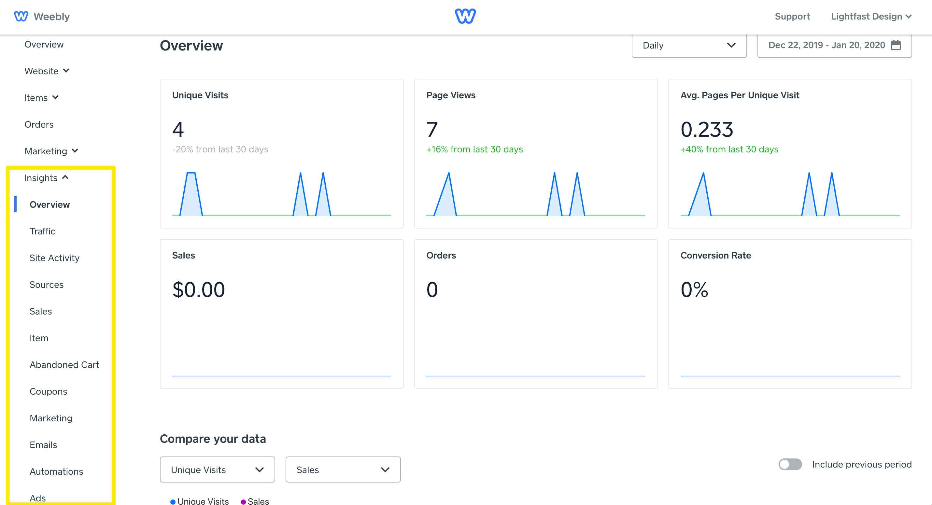Open Abandoned Cart insights
This screenshot has width=932, height=505.
(64, 365)
